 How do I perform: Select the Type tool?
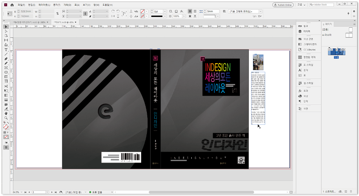click(6, 50)
